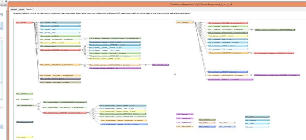The width and height of the screenshot is (306, 140).
Task: Toggle arrow on yellow T01_i reparaties DERDEN box
Action: (x=80, y=43)
